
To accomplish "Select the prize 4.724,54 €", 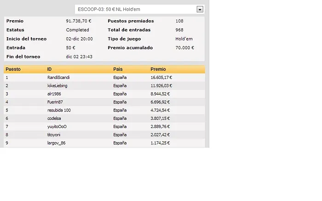I will [x=160, y=110].
